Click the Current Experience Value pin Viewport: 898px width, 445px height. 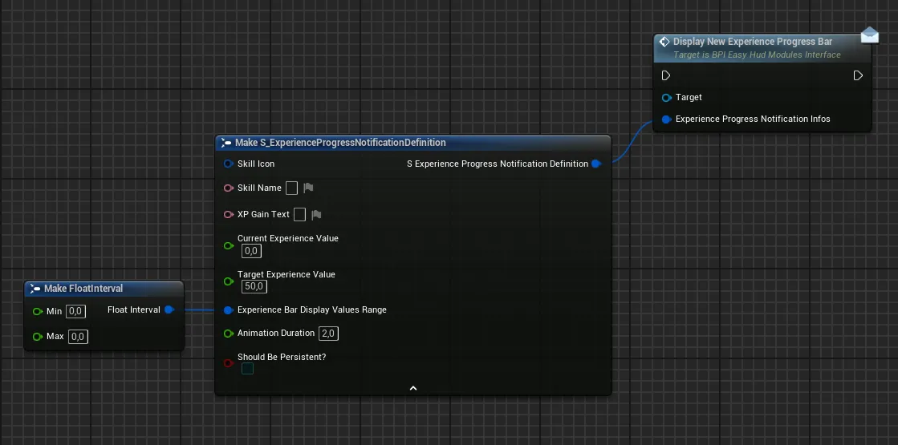click(229, 246)
